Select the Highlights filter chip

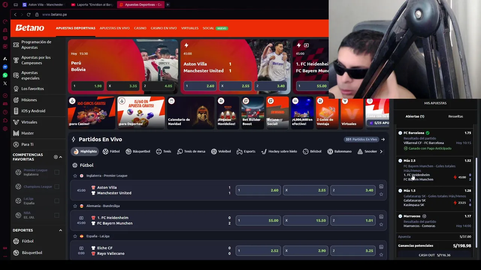click(x=85, y=151)
